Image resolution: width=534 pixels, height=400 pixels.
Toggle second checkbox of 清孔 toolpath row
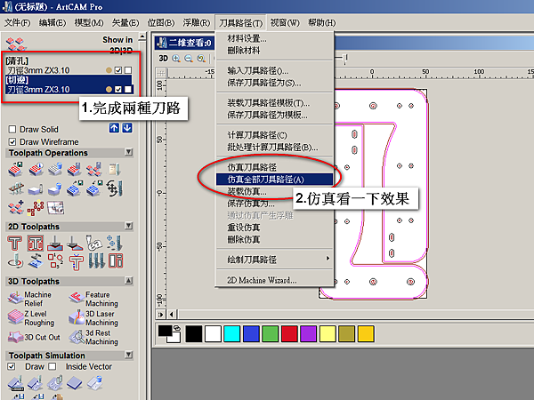pyautogui.click(x=128, y=70)
